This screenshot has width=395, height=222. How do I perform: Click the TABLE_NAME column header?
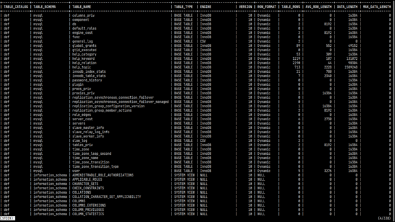[x=81, y=7]
